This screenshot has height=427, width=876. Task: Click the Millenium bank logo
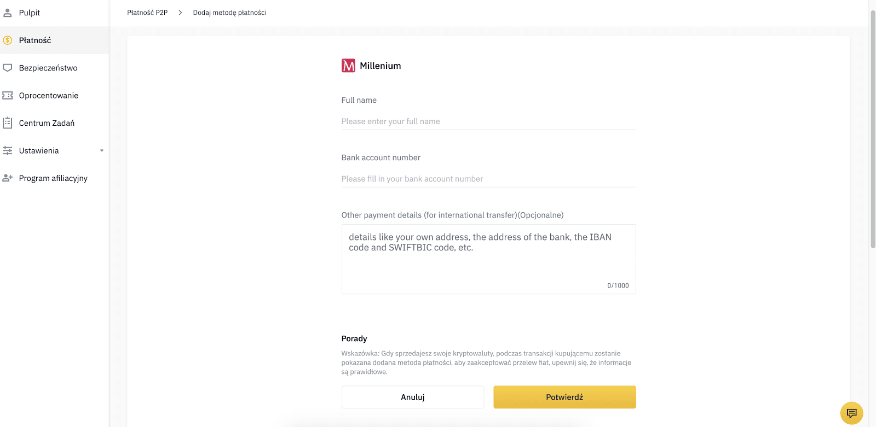(348, 66)
